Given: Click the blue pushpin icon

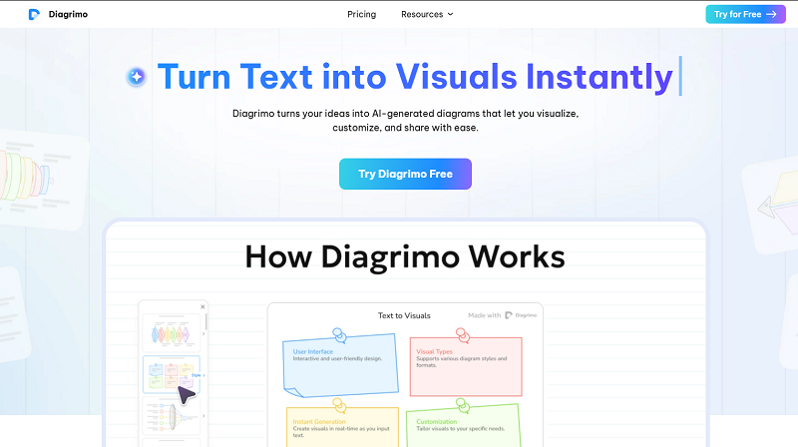Looking at the screenshot, I should pos(339,334).
